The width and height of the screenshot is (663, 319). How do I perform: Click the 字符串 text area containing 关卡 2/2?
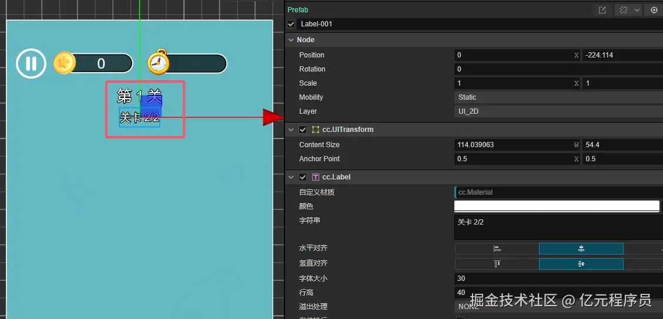[558, 228]
